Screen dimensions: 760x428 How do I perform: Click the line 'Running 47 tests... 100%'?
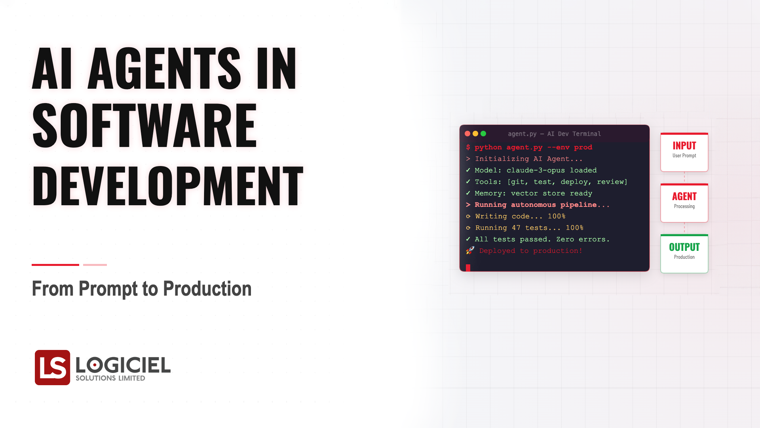click(x=529, y=228)
